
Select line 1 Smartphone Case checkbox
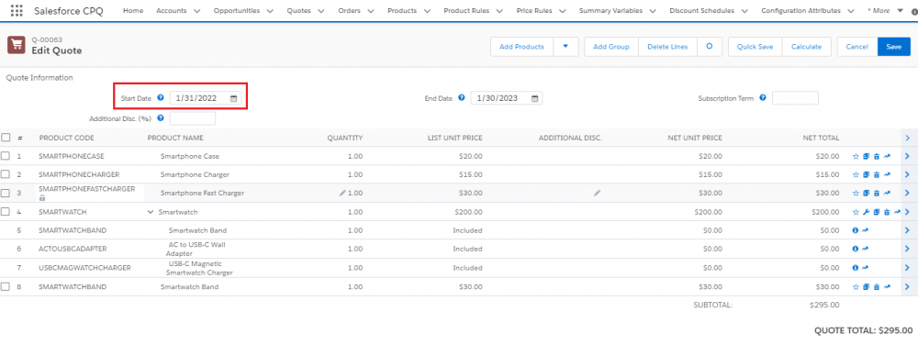[x=6, y=156]
